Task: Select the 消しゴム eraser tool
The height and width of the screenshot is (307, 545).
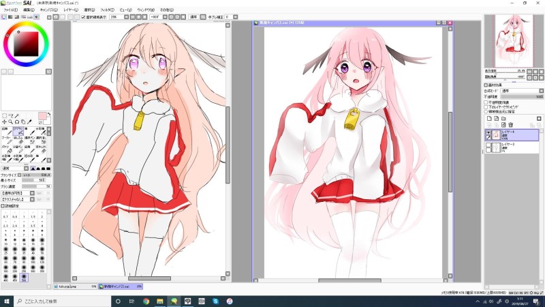Action: click(x=18, y=140)
